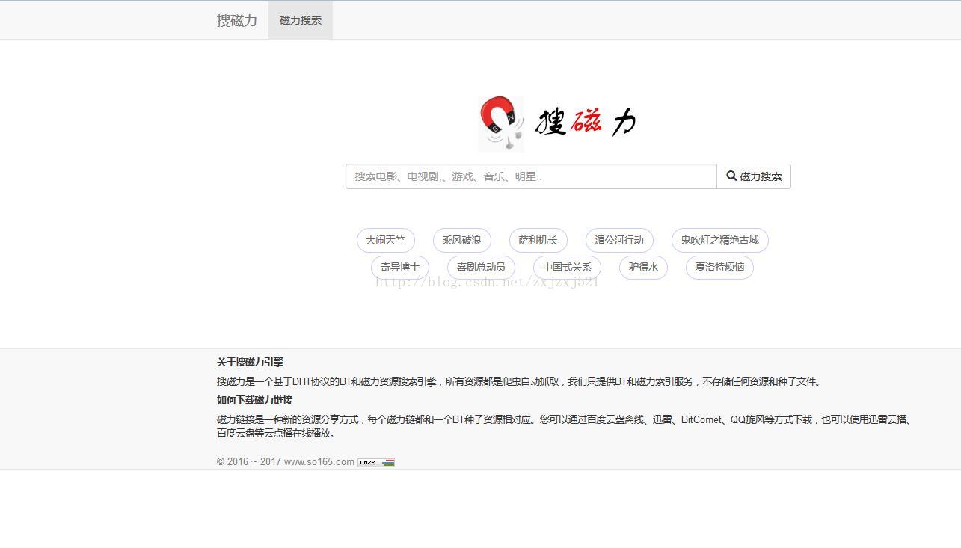Select the 夏洛特烦恼 keyword tag

point(719,267)
